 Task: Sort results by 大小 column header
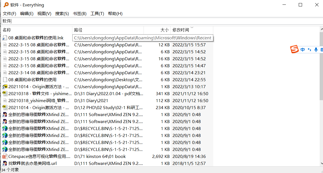coord(157,30)
